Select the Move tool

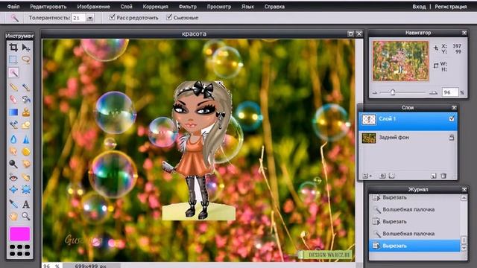[26, 48]
